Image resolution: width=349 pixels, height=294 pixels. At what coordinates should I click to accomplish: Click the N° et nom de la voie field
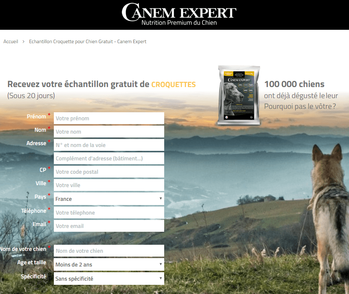[109, 145]
